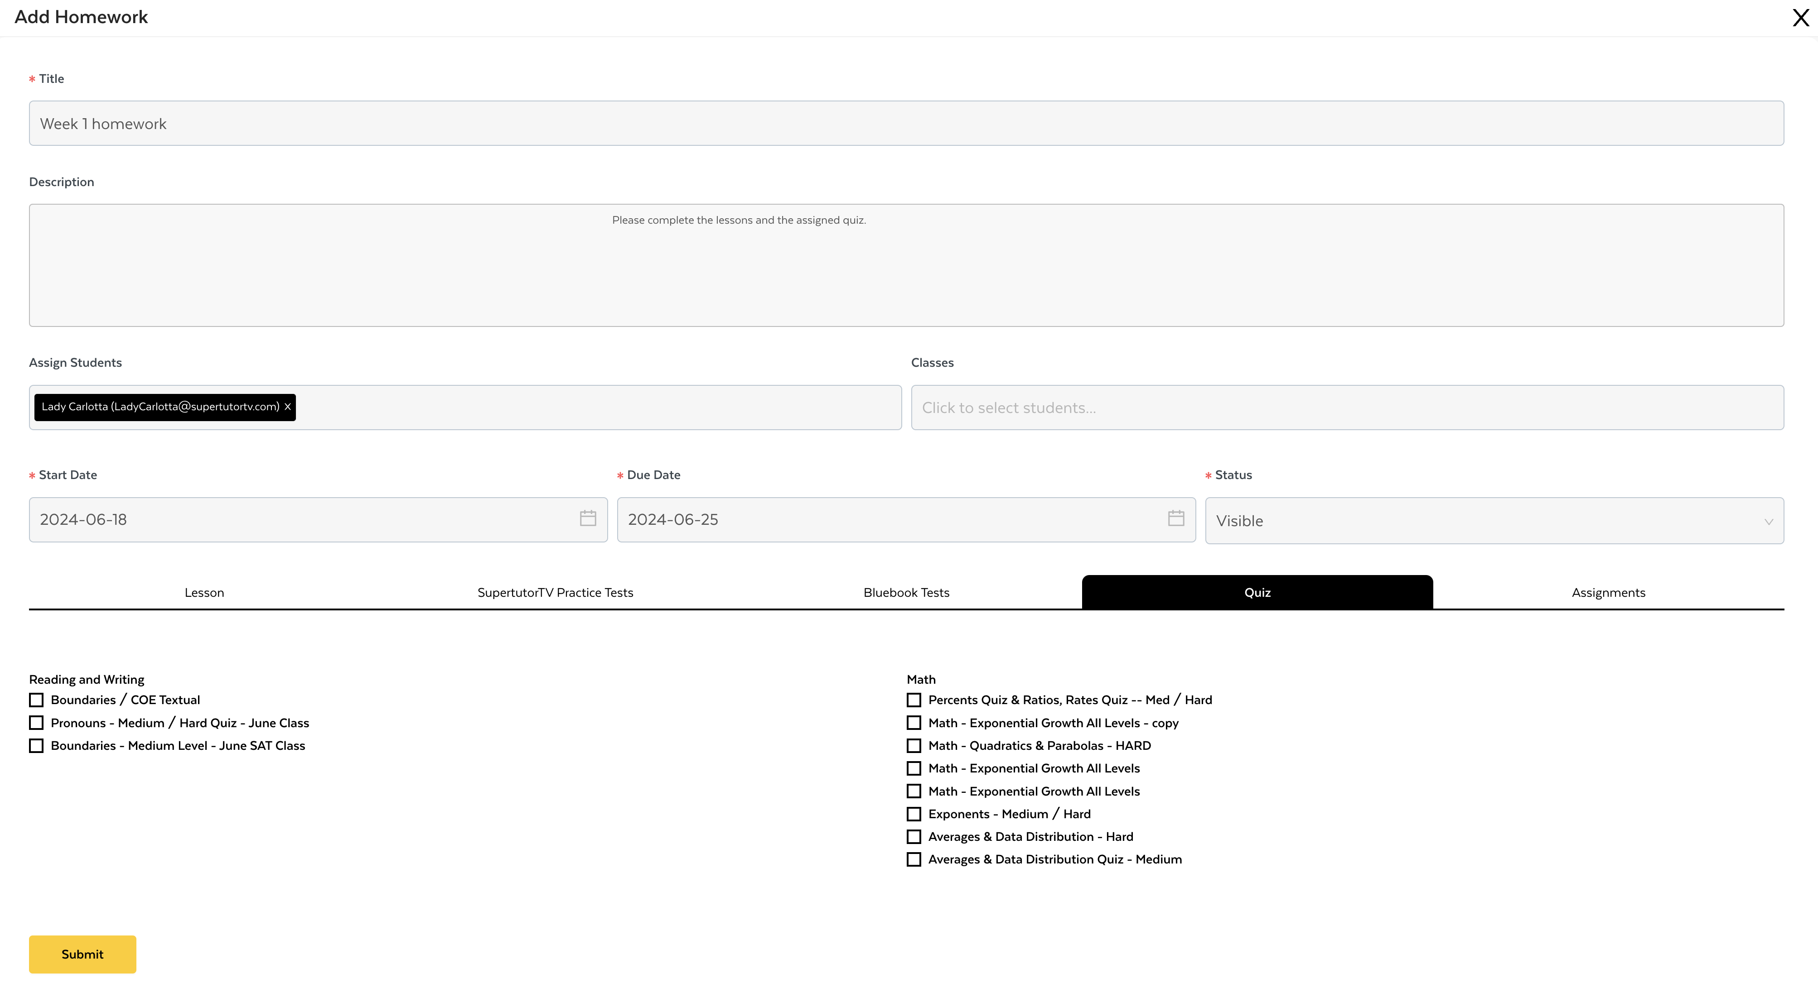Click the SupertutorTV Practice Tests tab
Viewport: 1818px width, 988px height.
(x=555, y=593)
